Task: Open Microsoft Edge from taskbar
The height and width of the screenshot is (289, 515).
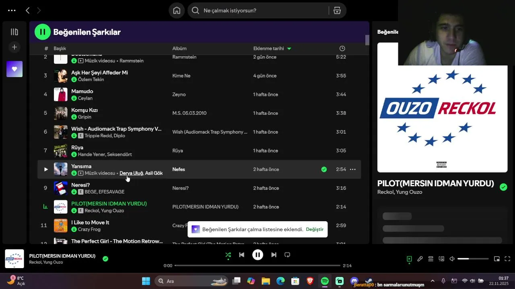Action: click(x=280, y=281)
